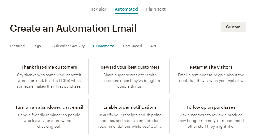Go to Subscriber Activity automations

tap(69, 46)
